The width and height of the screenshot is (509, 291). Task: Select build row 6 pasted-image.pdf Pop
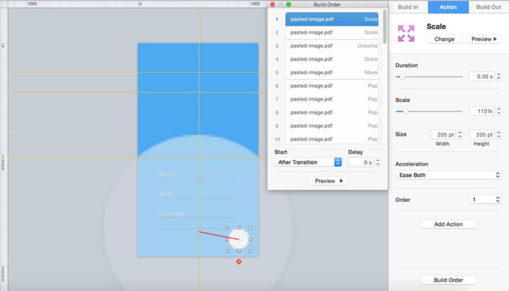332,86
